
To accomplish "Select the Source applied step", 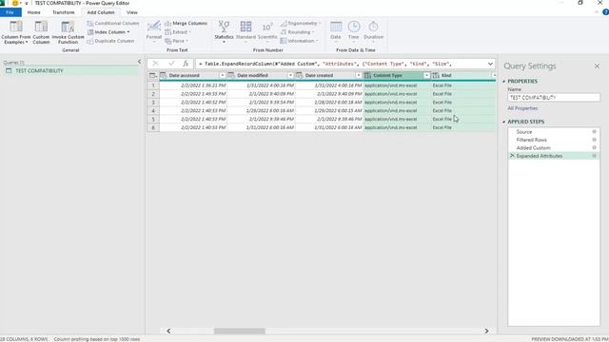I will [x=524, y=132].
